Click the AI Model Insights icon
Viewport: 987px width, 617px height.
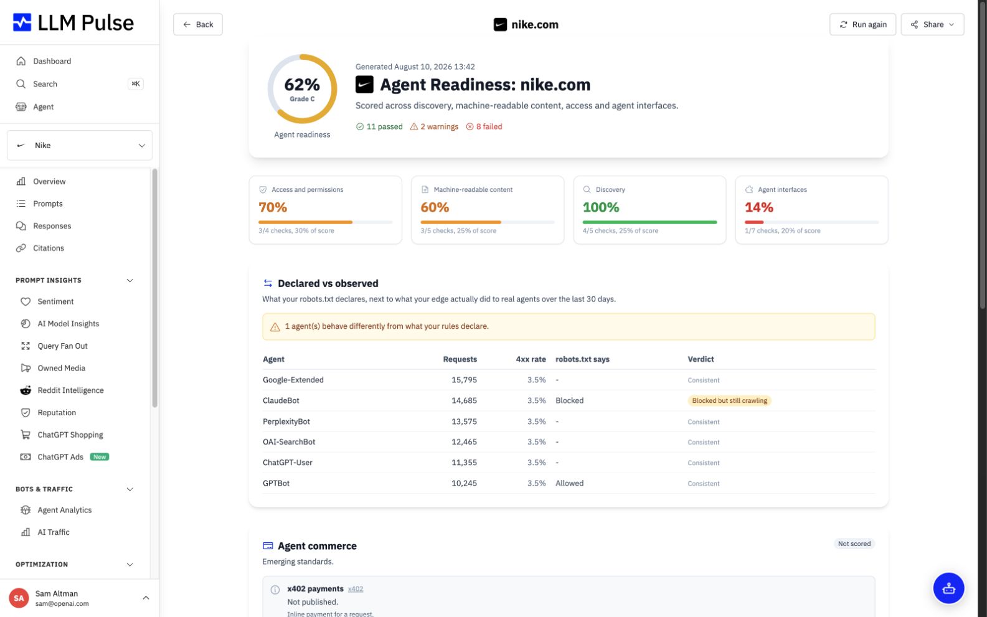point(26,324)
